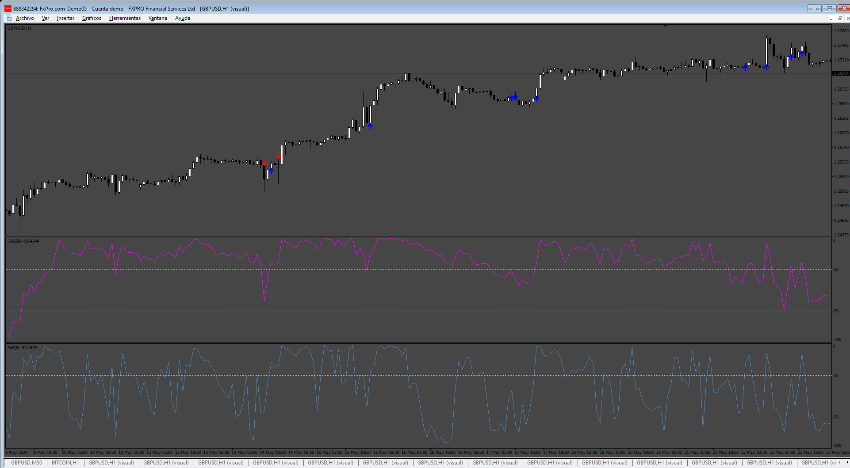The height and width of the screenshot is (468, 850).
Task: Open the Ayuda menu
Action: (x=183, y=18)
